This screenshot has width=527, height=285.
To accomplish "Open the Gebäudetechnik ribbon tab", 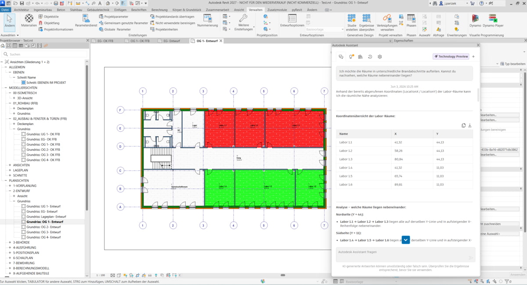I will [x=99, y=9].
